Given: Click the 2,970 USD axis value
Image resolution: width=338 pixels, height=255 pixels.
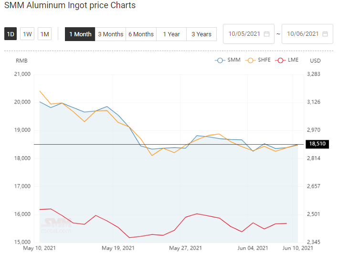Looking at the screenshot, I should pyautogui.click(x=314, y=130).
